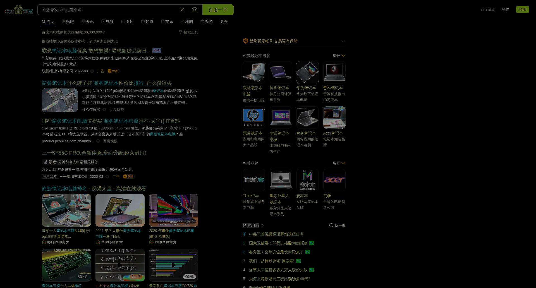Switch to the 地图 tab

tap(187, 21)
